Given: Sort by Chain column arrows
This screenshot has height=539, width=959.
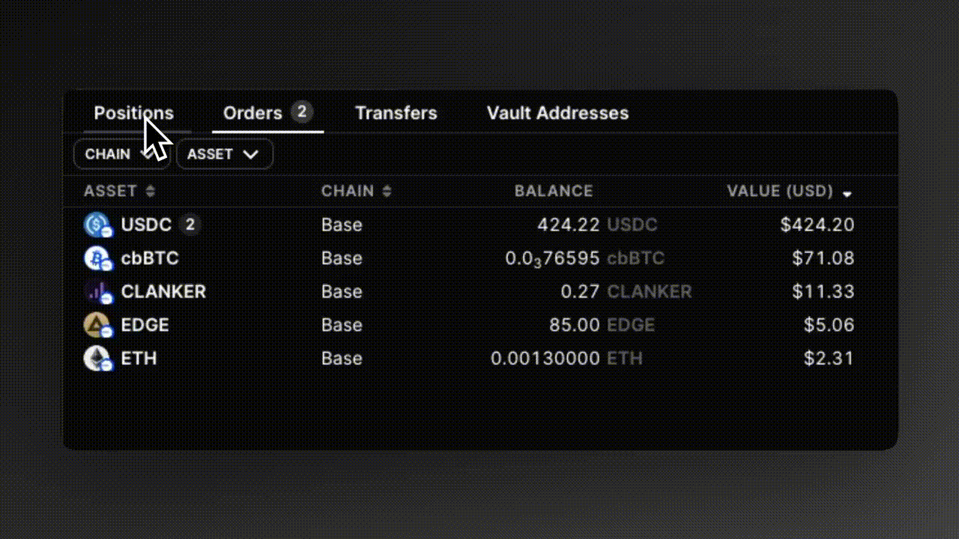Looking at the screenshot, I should tap(387, 192).
